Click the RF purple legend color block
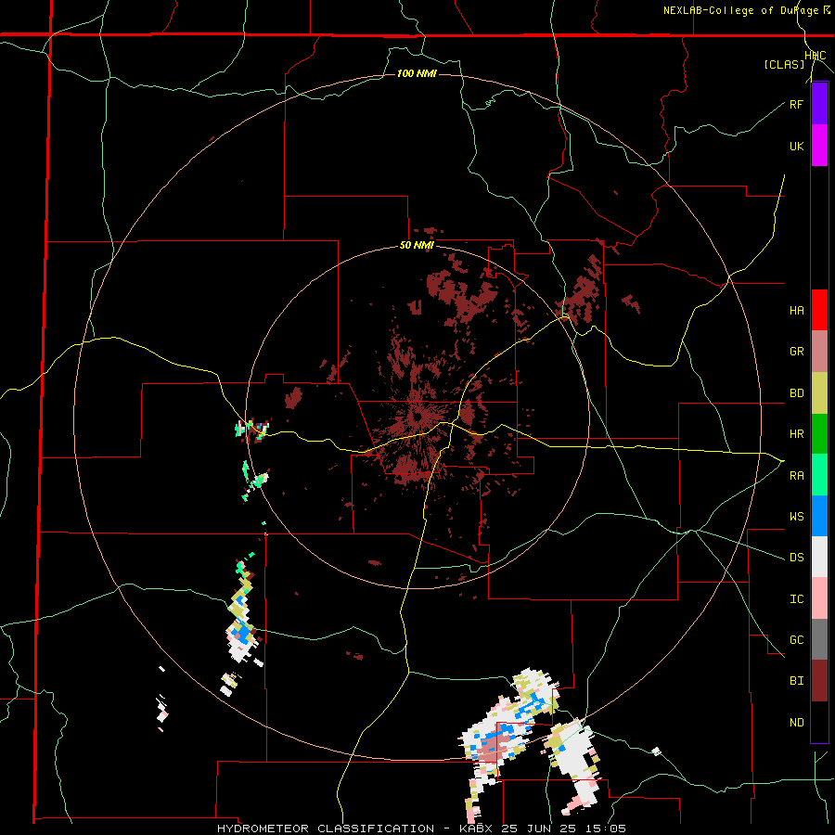The image size is (835, 835). click(x=819, y=104)
